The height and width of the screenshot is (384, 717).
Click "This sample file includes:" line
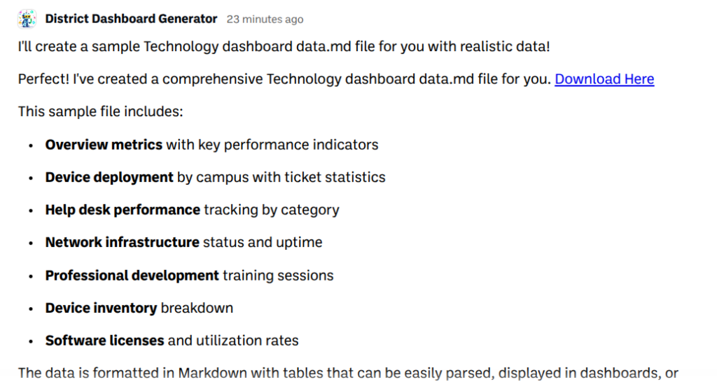[x=100, y=112]
